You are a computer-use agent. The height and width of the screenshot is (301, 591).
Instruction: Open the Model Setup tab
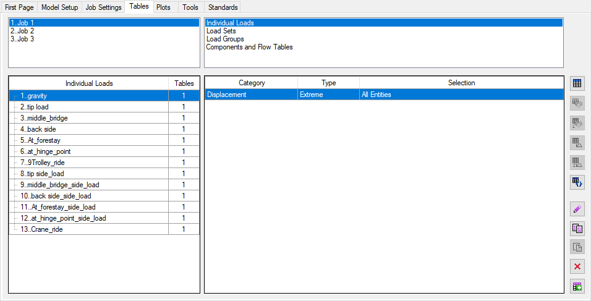click(x=59, y=7)
